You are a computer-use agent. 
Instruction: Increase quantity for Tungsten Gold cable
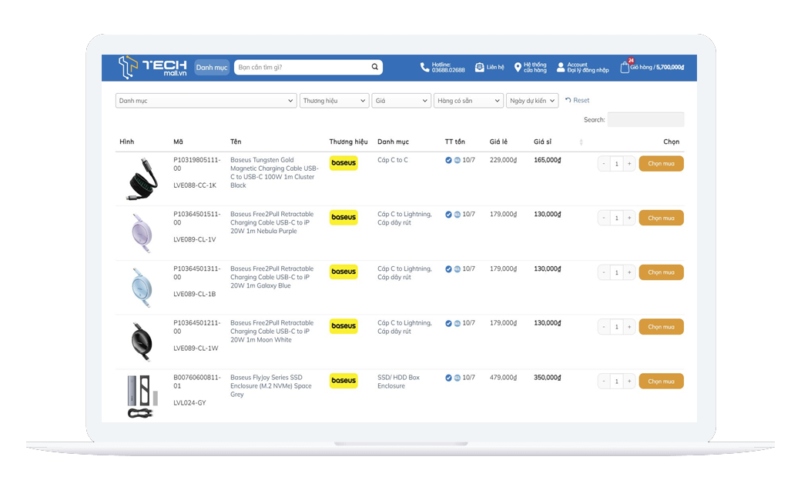[629, 163]
